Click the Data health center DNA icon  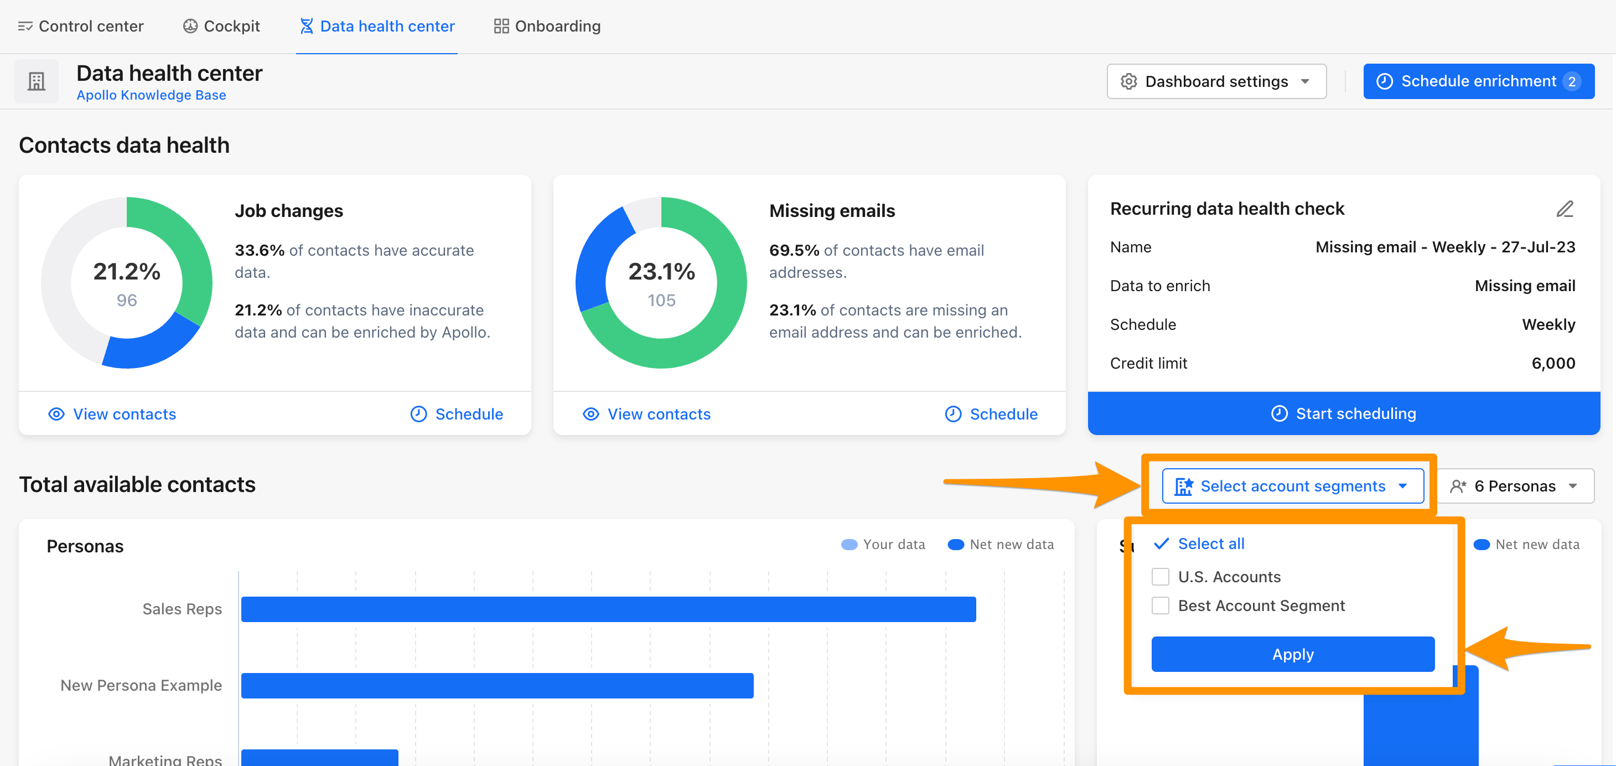tap(306, 27)
